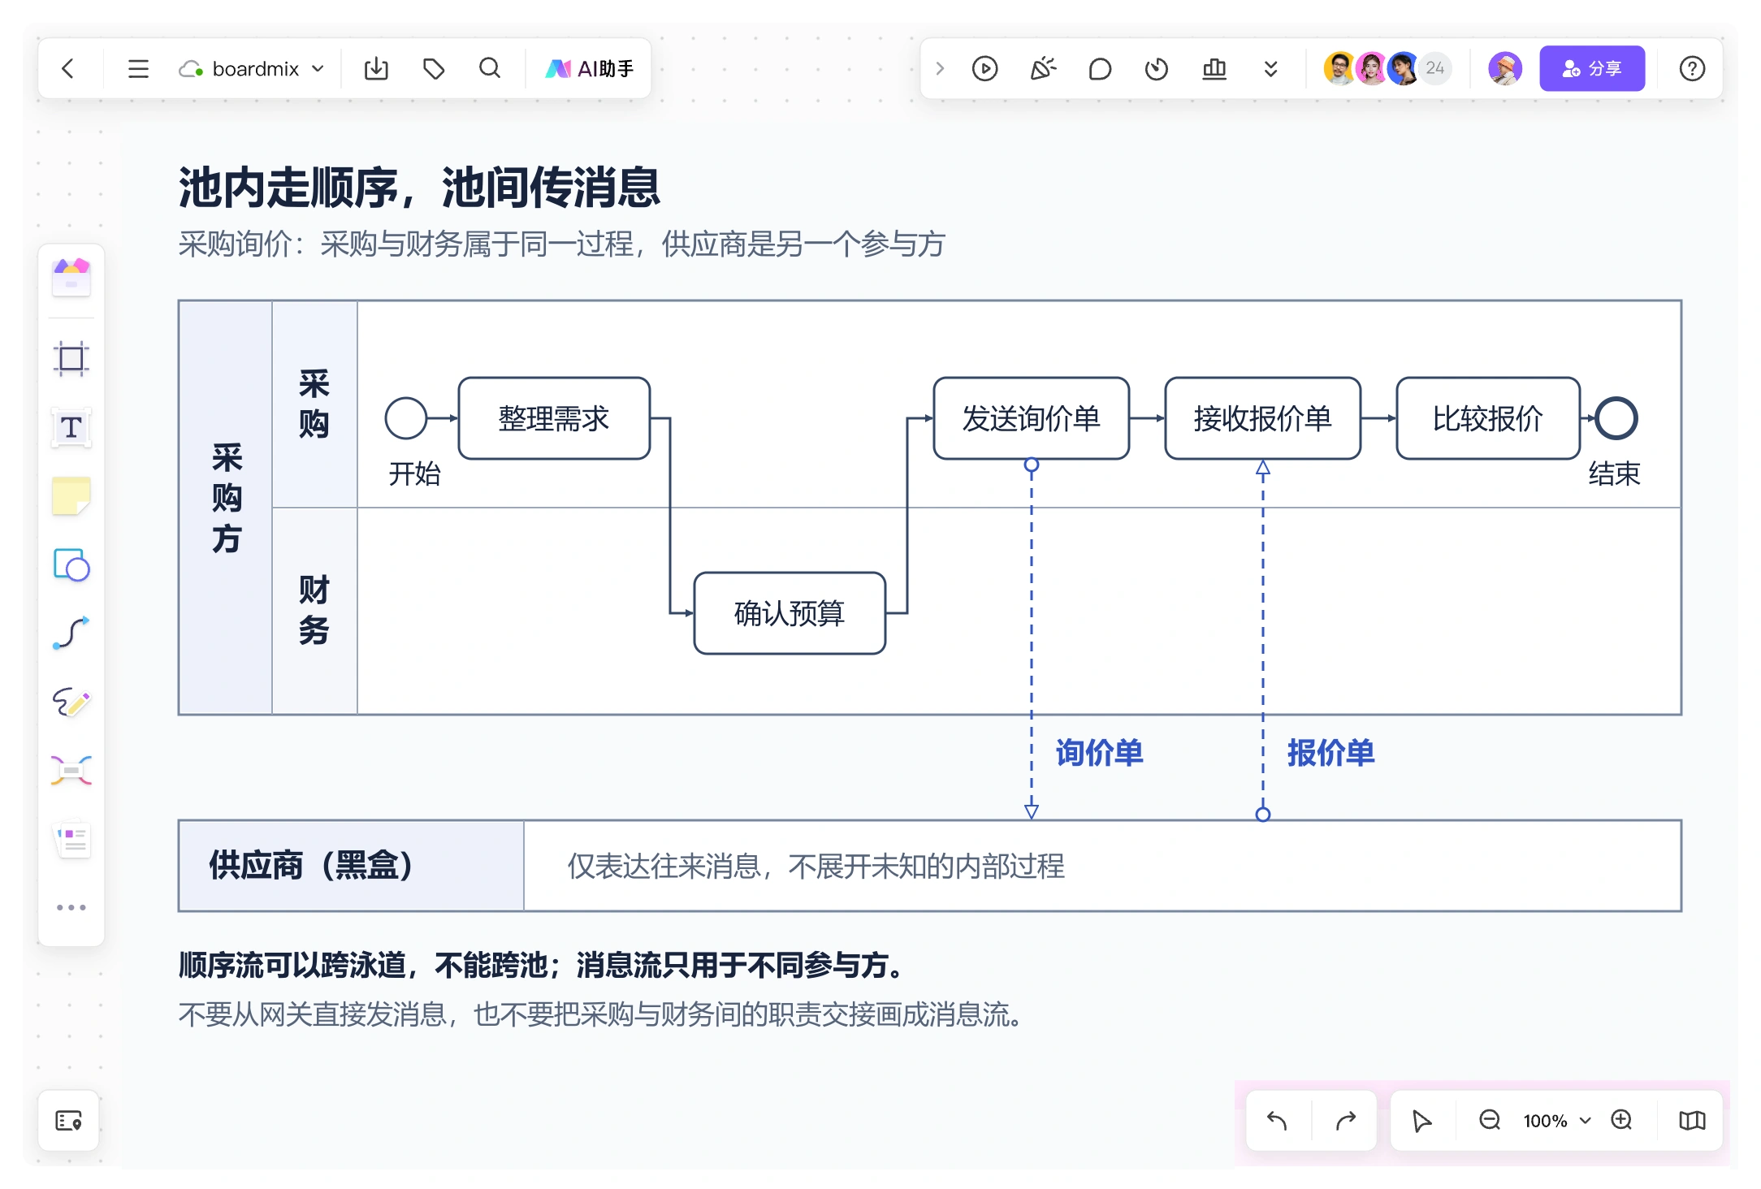Zoom in with plus magnifier
Screen dimensions: 1761x1189
coord(1621,1121)
